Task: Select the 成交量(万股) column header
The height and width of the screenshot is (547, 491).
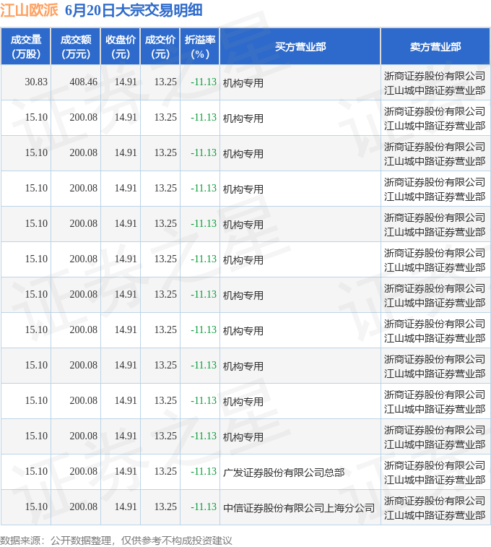Action: coord(26,47)
